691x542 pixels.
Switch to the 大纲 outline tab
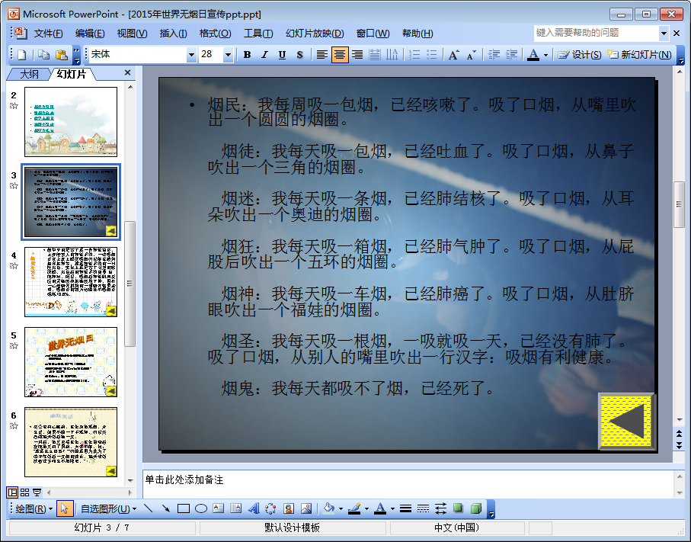click(x=29, y=74)
